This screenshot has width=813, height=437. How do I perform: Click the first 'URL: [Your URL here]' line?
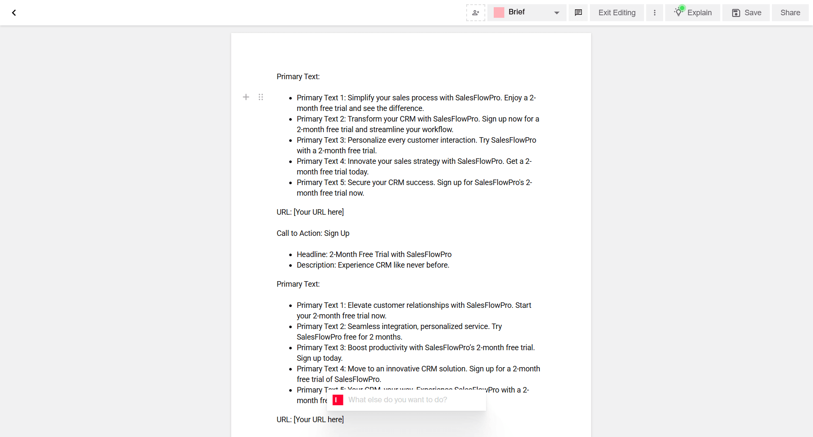[310, 212]
